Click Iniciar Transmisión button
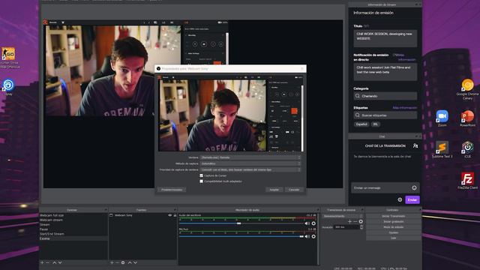480x270 pixels. click(x=393, y=216)
